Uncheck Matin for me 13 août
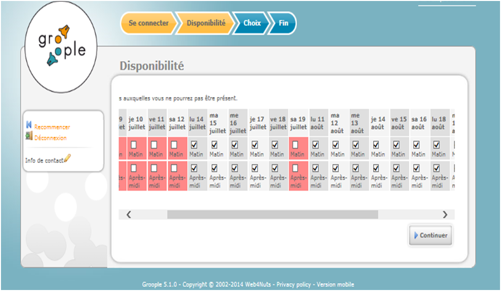The image size is (501, 291). (x=355, y=145)
